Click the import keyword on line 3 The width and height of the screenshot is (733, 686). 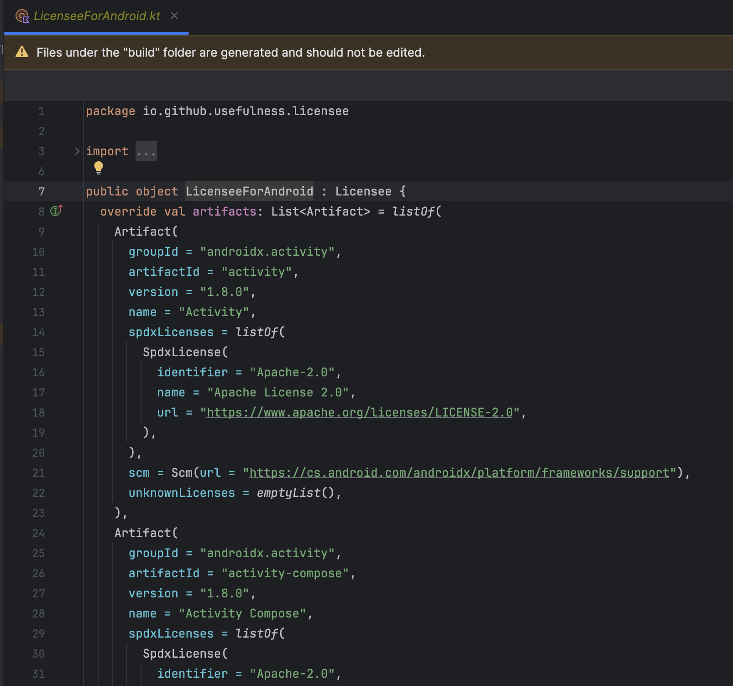(x=107, y=151)
